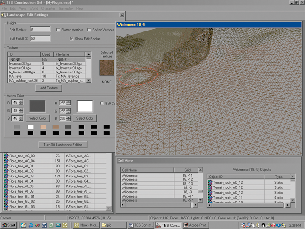Select Terrain_rock_AC_11 icon in objects list
305x229 pixels.
point(210,198)
